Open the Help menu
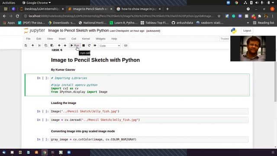Screen dimensions: 277x156 (114, 39)
